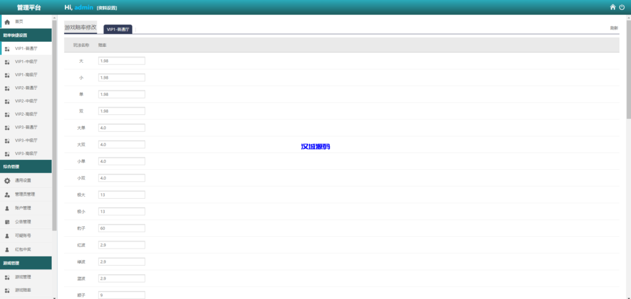Click the icon beside 红包中奖 in sidebar
Viewport: 631px width, 299px height.
(x=7, y=249)
